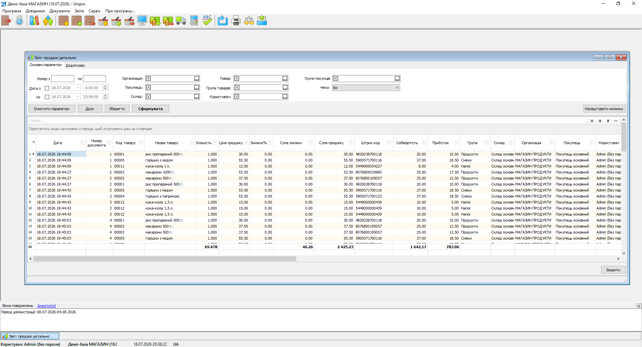Image resolution: width=642 pixels, height=347 pixels.
Task: Expand the start date picker dropdown
Action: [x=78, y=88]
